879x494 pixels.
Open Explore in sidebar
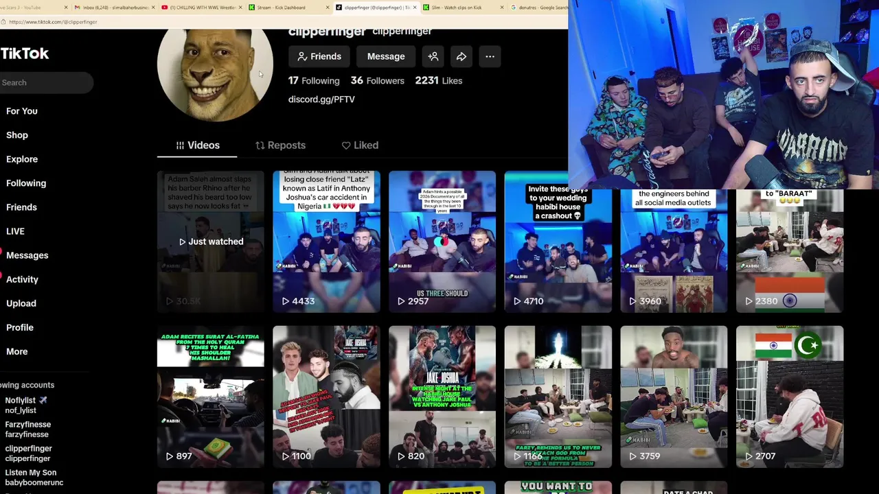pyautogui.click(x=21, y=159)
